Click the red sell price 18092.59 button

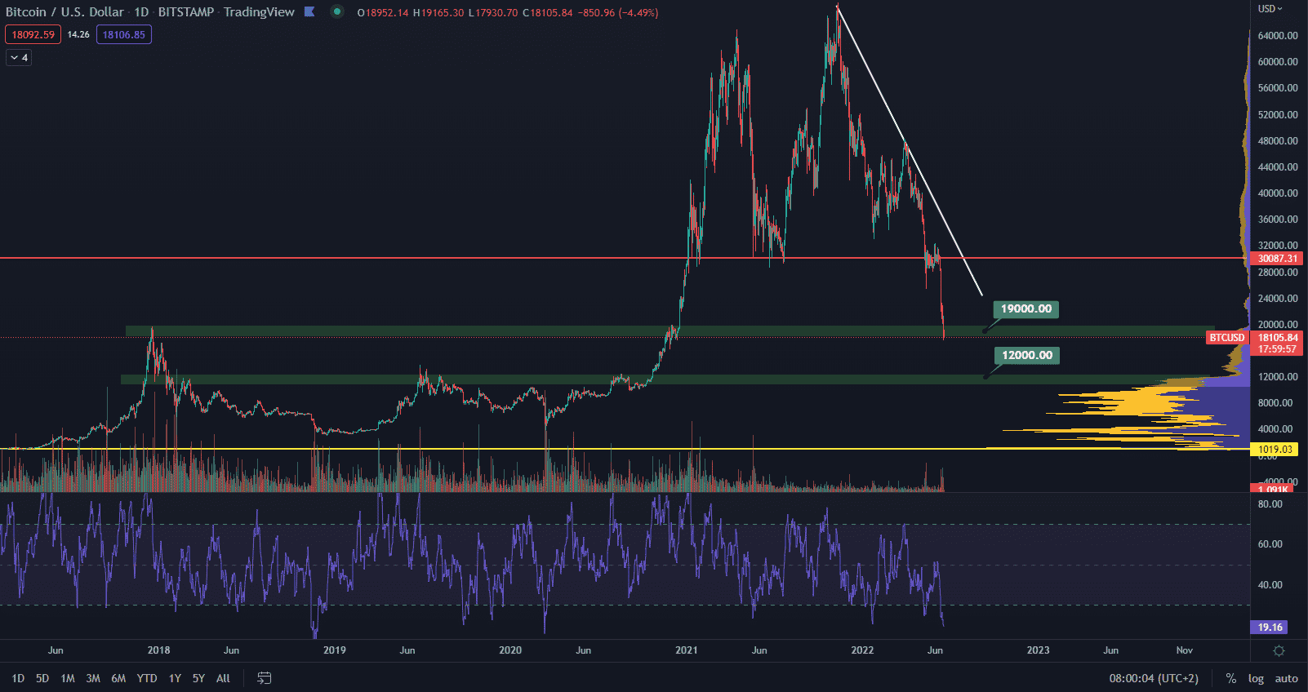(x=33, y=34)
